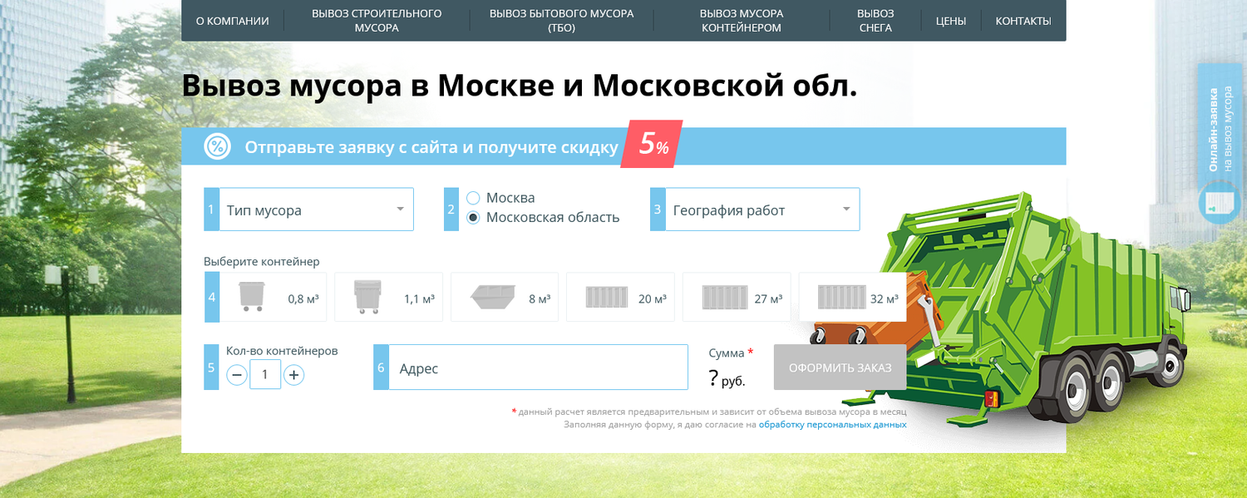Click the red 5% discount badge

653,144
